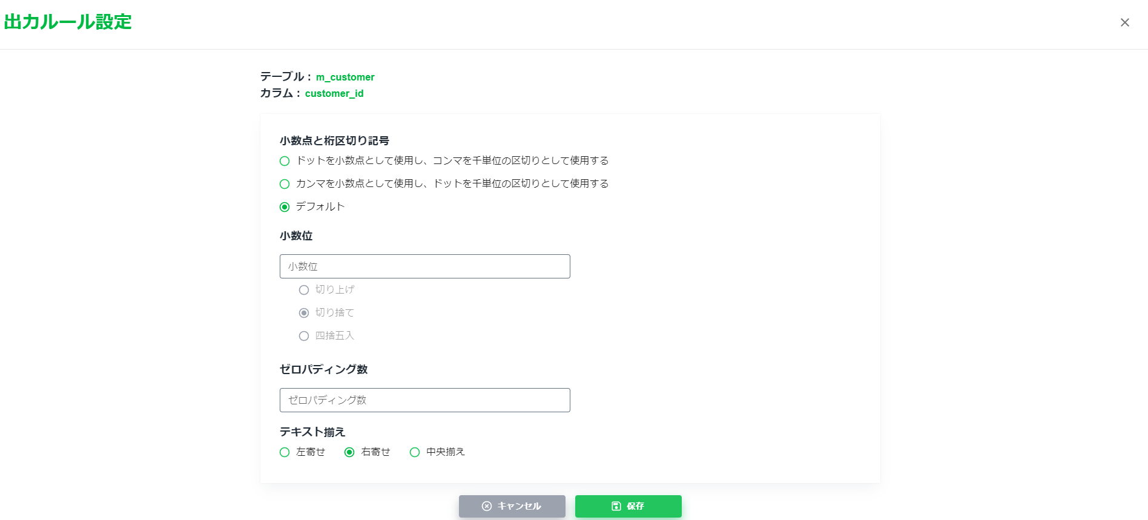
Task: Select 右寄せ text alignment
Action: tap(349, 452)
